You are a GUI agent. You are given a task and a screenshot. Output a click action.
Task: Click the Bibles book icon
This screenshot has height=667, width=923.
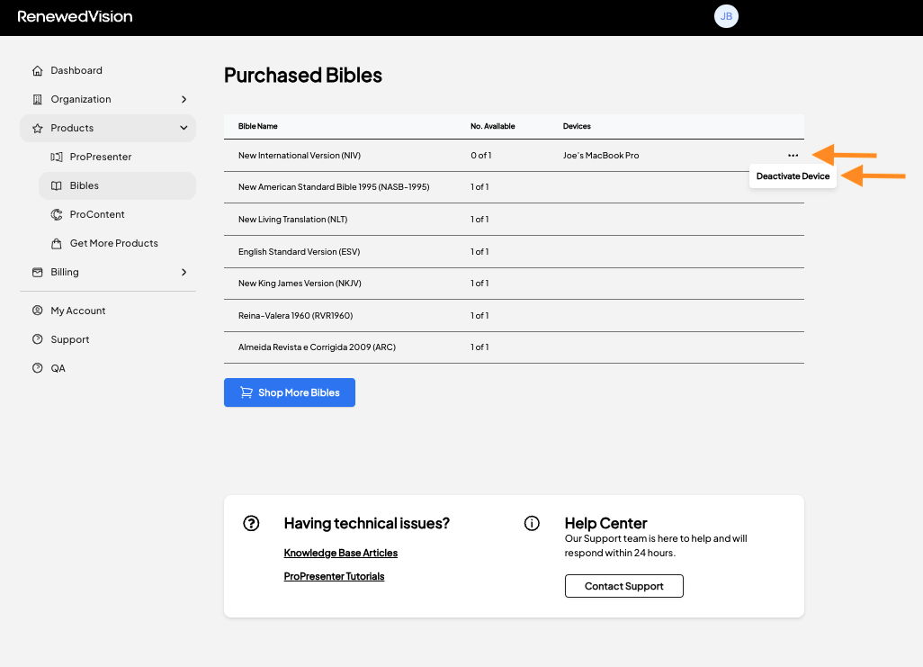pyautogui.click(x=57, y=186)
